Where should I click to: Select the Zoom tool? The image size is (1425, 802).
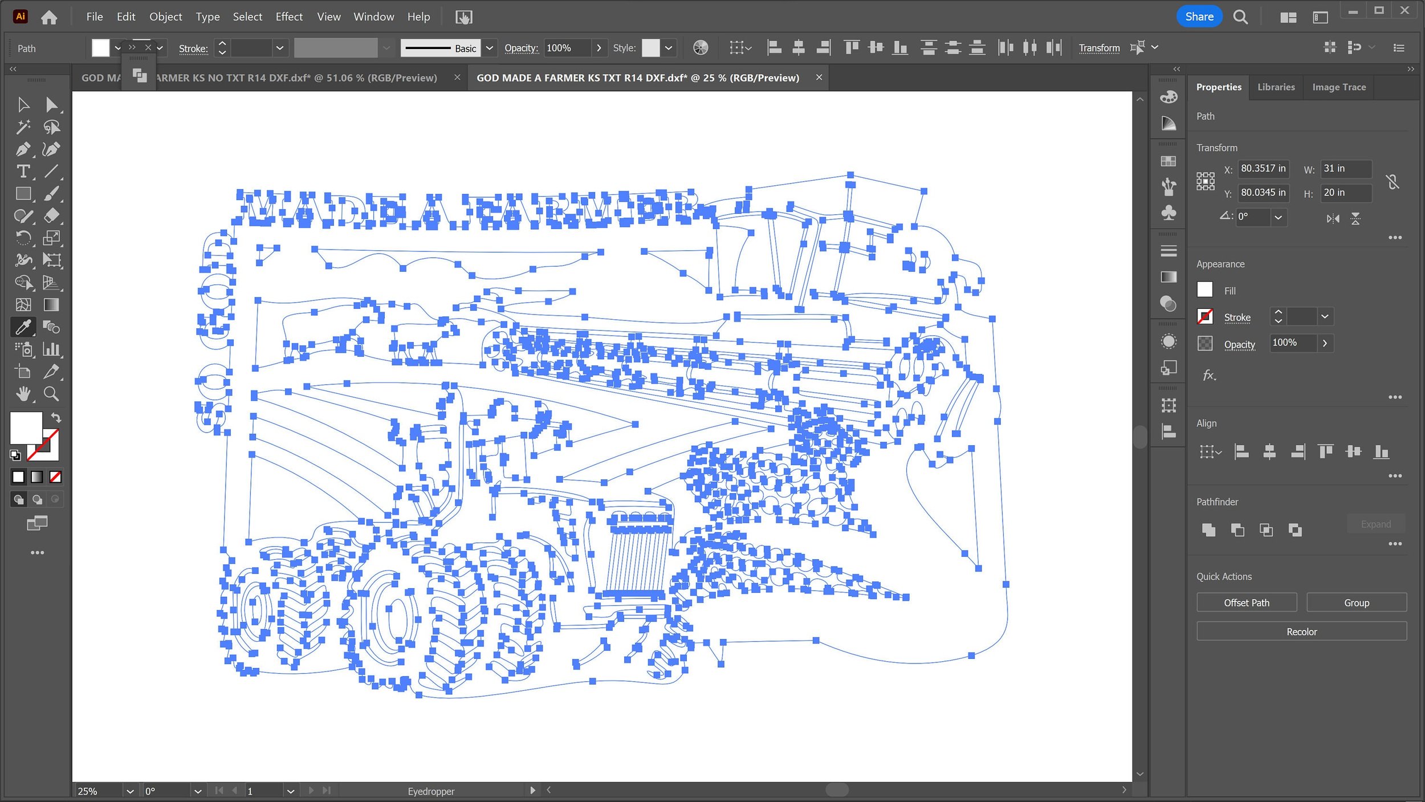tap(51, 394)
